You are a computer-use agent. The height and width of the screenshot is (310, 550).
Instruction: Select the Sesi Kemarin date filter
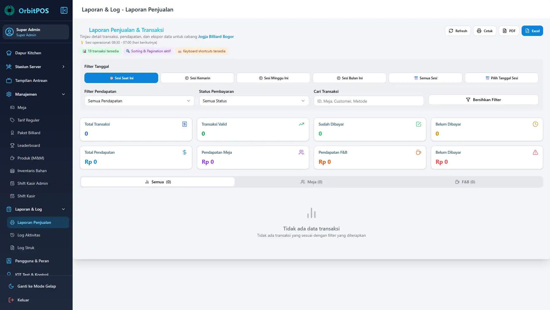click(197, 78)
